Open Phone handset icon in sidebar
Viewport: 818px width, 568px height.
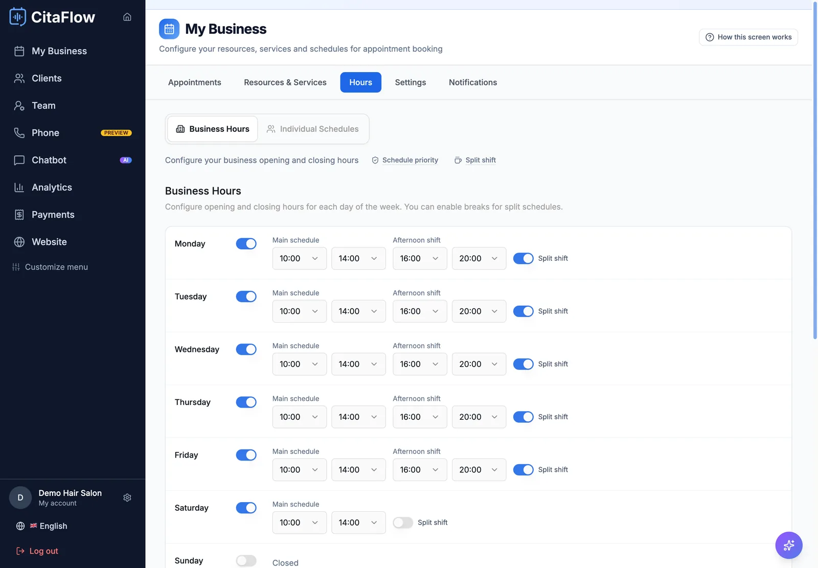tap(19, 133)
